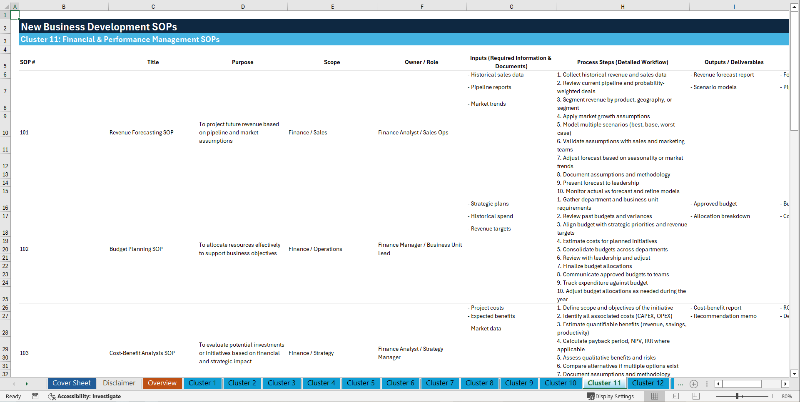Open Display Settings in the status bar
The height and width of the screenshot is (402, 800).
tap(611, 396)
